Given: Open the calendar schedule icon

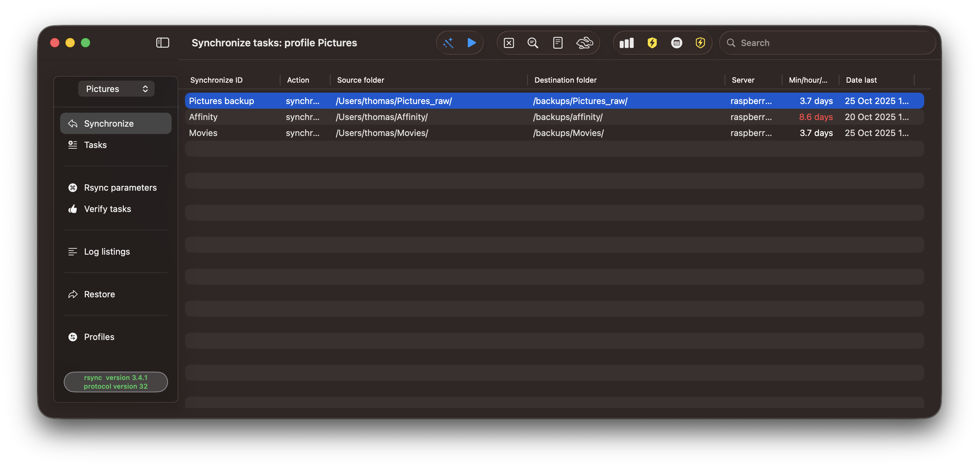Looking at the screenshot, I should (x=676, y=43).
